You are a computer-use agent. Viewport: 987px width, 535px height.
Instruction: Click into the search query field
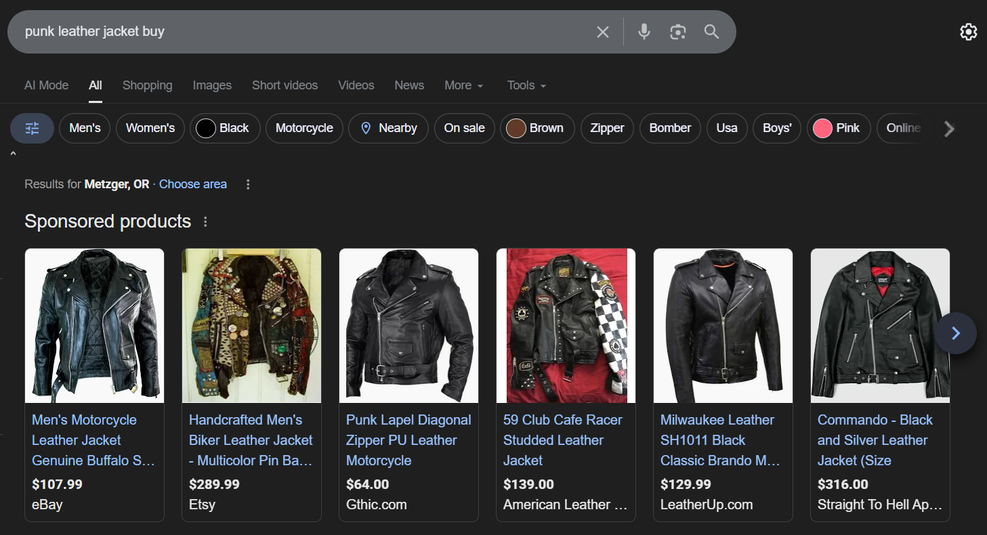click(305, 32)
